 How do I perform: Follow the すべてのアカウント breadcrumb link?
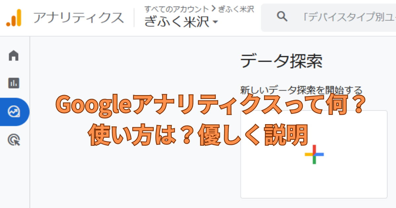[x=177, y=9]
